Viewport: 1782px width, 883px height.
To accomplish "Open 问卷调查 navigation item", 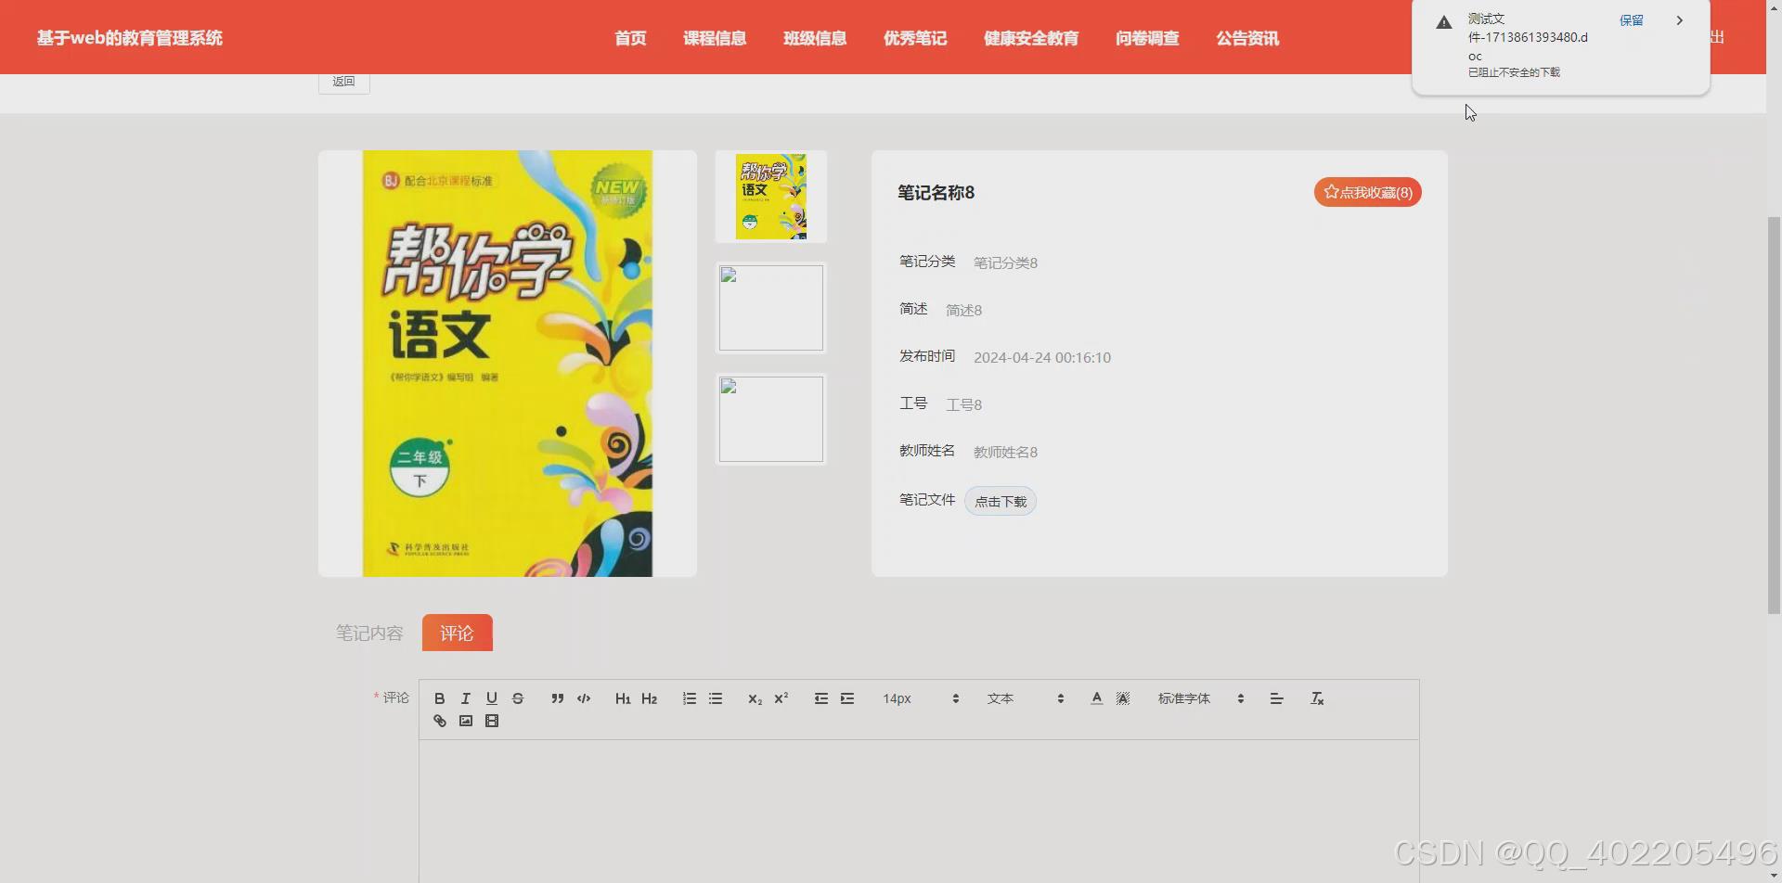I will (x=1147, y=38).
